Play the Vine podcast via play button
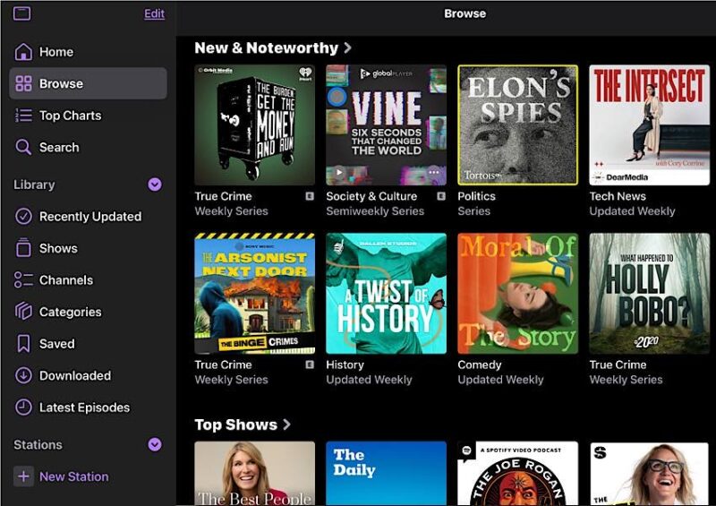716x506 pixels. click(339, 172)
